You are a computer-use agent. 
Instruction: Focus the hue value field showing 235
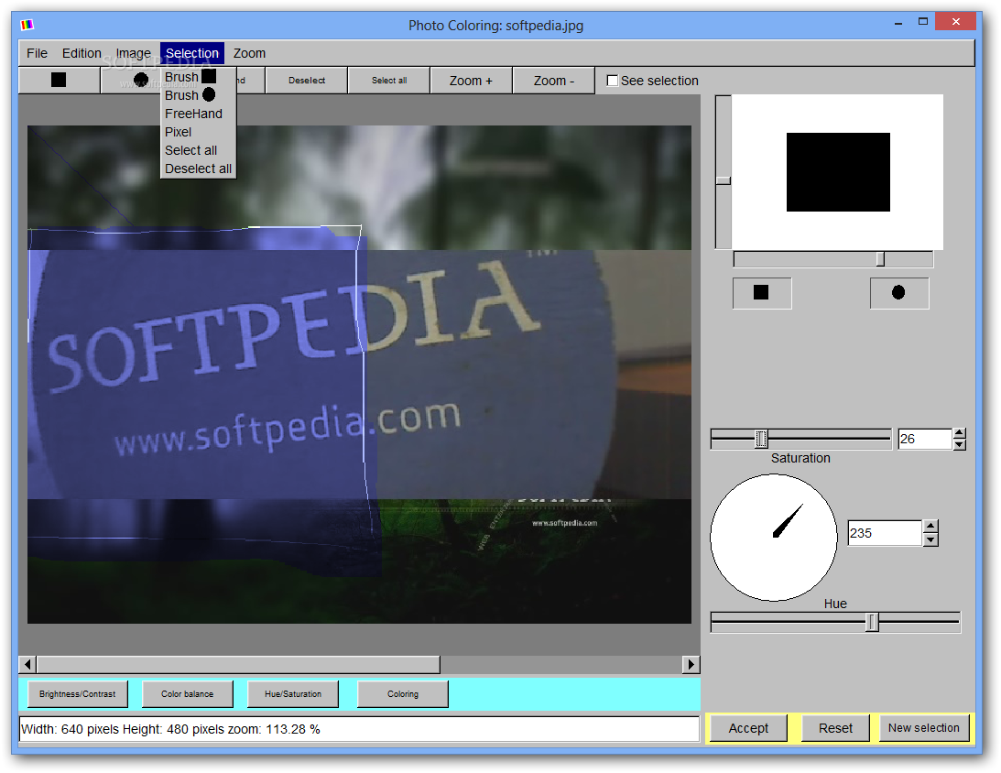coord(885,533)
